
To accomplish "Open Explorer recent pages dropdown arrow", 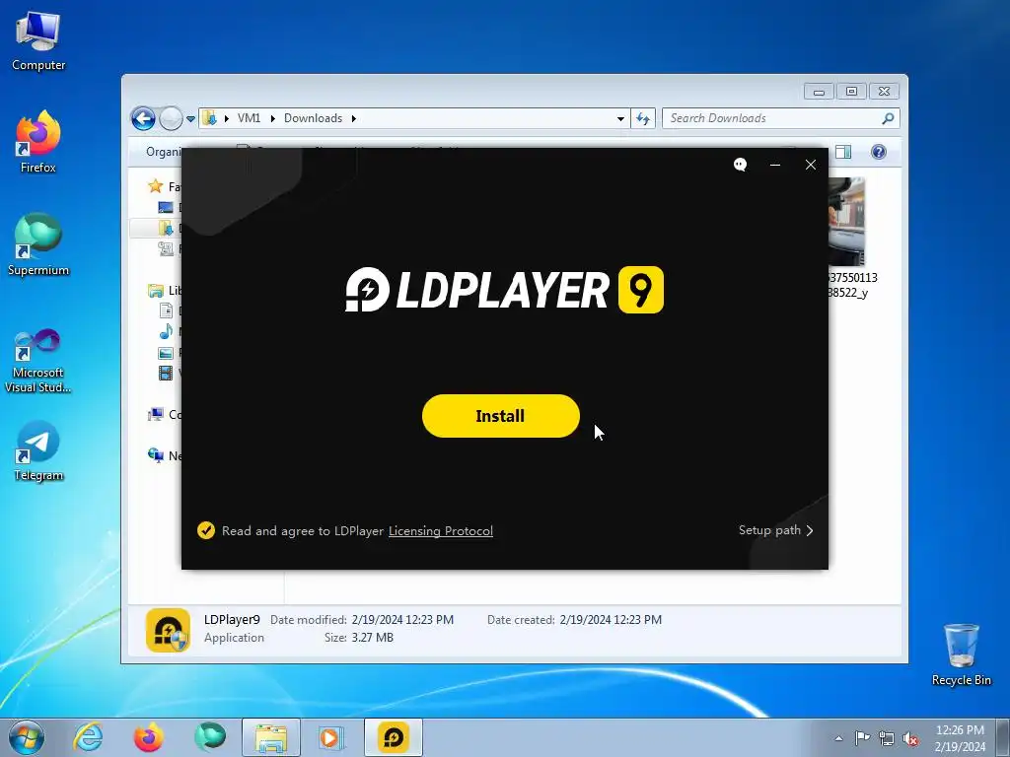I will [x=190, y=119].
